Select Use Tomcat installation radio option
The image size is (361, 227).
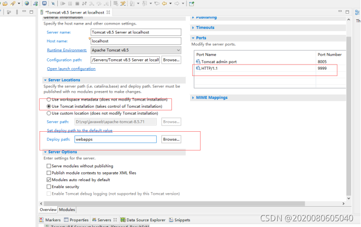[x=48, y=106]
